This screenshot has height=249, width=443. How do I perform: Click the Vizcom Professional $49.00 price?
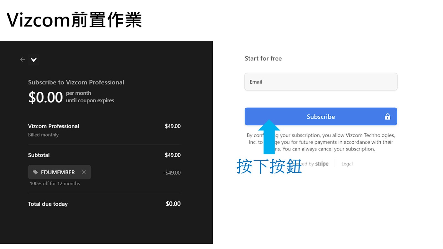point(173,126)
